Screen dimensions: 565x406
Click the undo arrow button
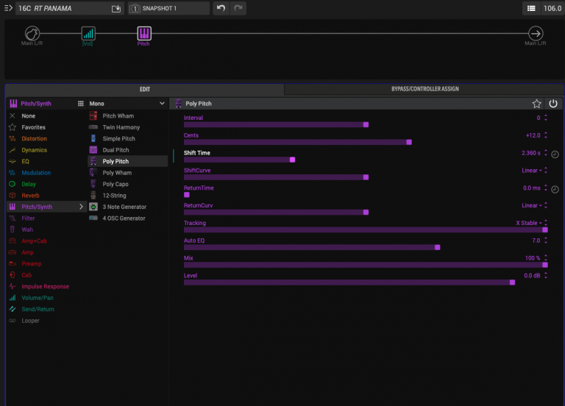tap(221, 8)
